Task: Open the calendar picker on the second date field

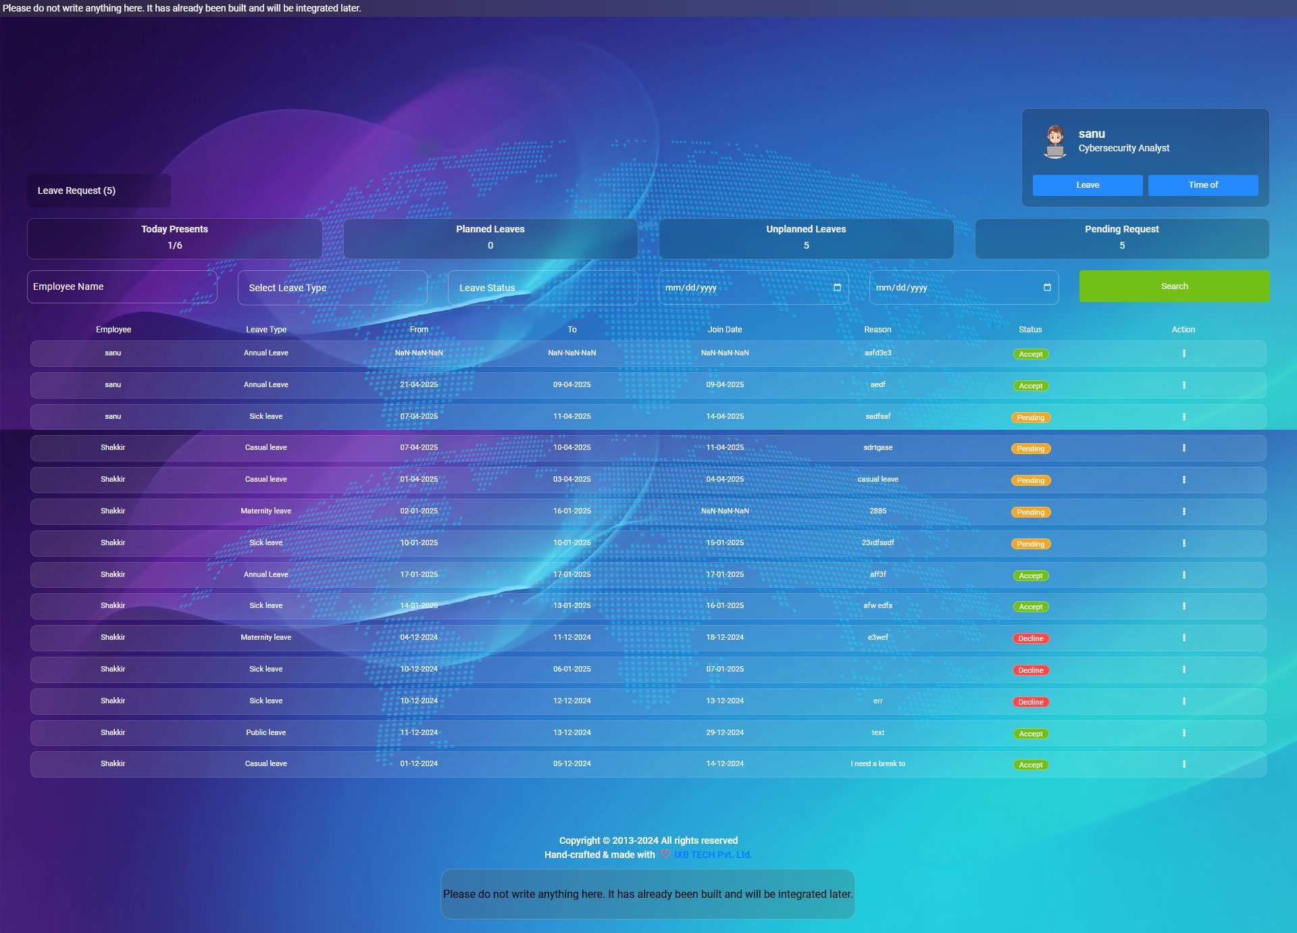Action: coord(1048,287)
